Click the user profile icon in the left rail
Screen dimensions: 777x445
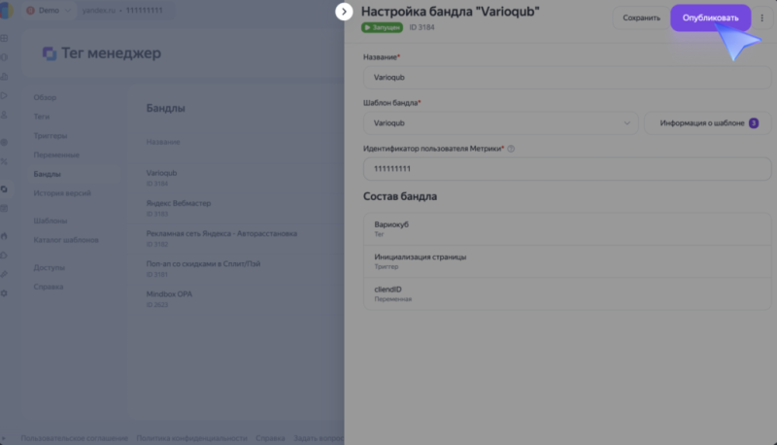click(x=4, y=115)
